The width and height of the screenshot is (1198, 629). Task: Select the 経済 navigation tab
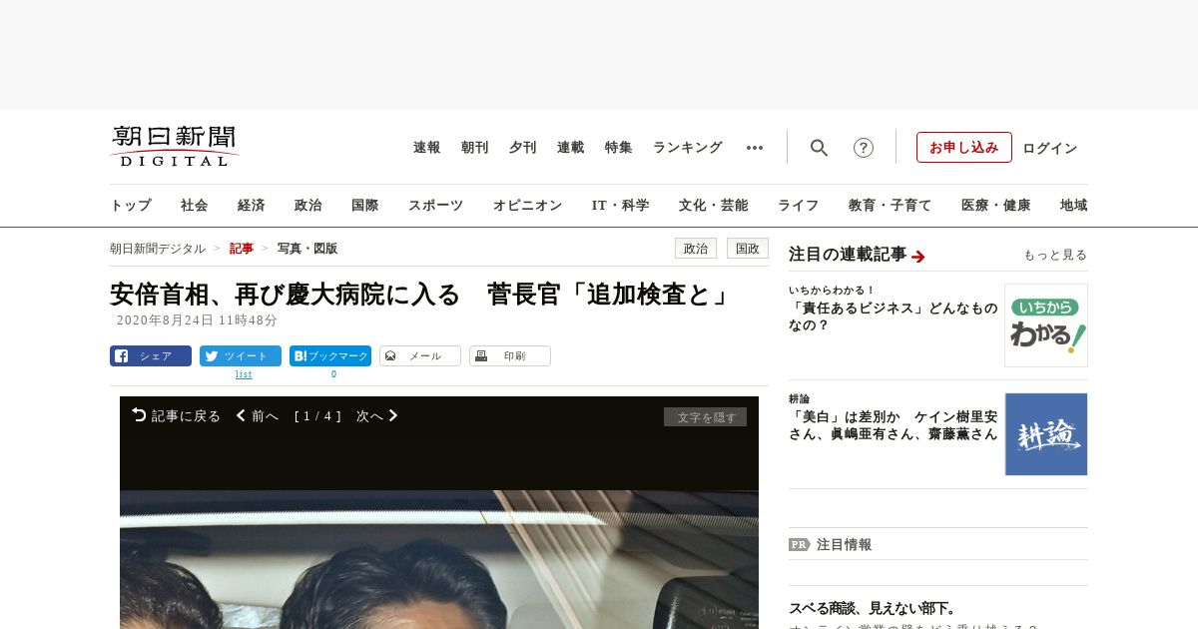(252, 205)
